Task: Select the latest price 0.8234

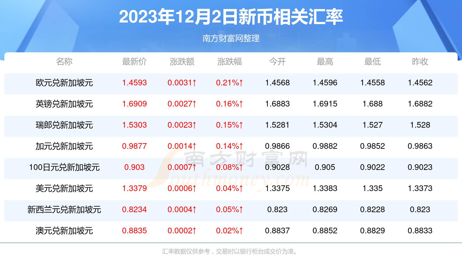Action: [x=135, y=209]
